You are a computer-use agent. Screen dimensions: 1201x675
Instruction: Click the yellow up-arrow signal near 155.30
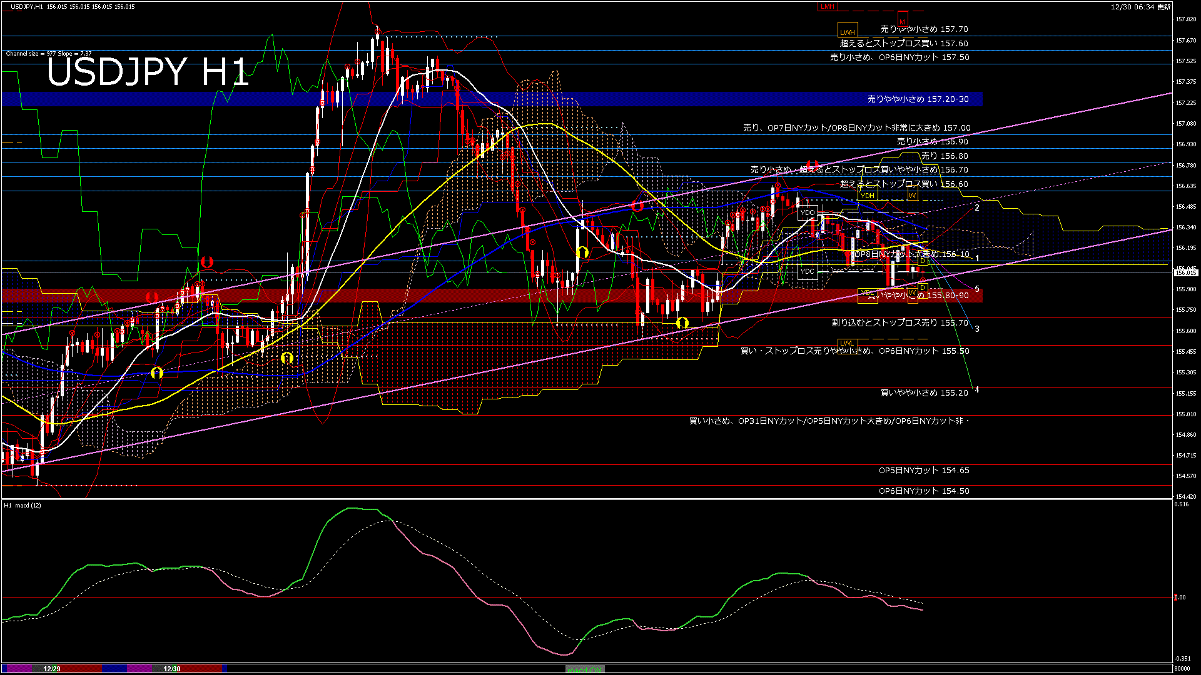pyautogui.click(x=156, y=373)
